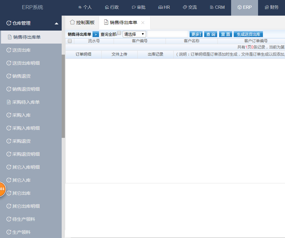The width and height of the screenshot is (285, 238).
Task: Open the 请选择 dropdown
Action: [134, 34]
